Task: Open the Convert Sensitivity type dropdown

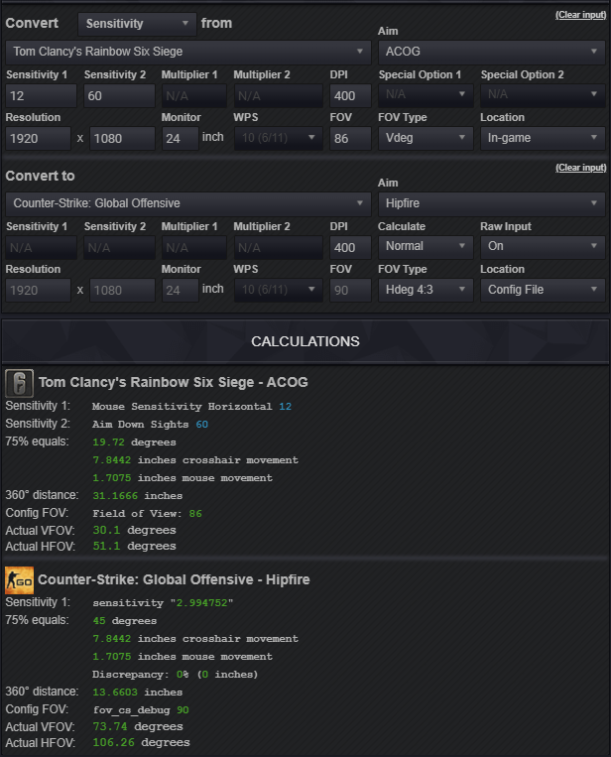Action: [x=137, y=24]
